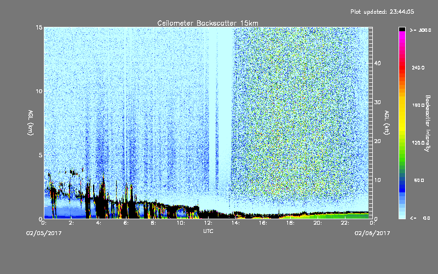Click the black top segment of the colorbar
Screen dimensions: 438x274
(x=402, y=29)
